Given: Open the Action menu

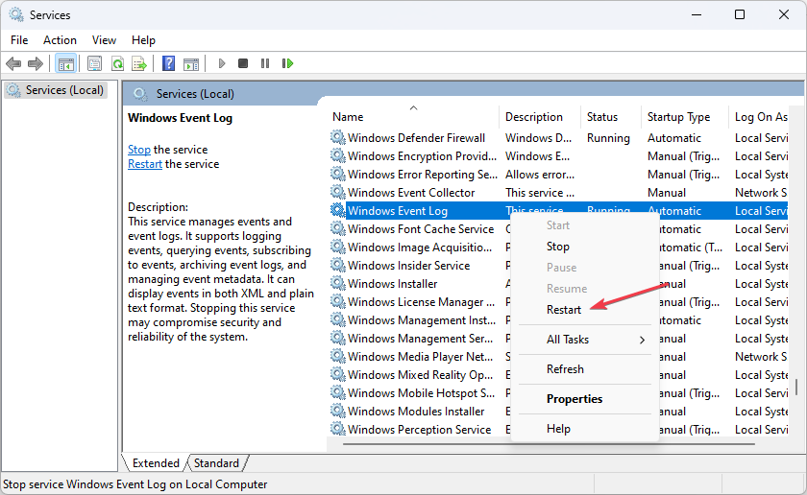Looking at the screenshot, I should pyautogui.click(x=60, y=40).
